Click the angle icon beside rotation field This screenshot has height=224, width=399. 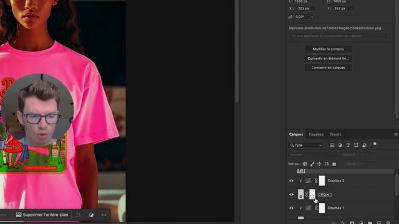[x=291, y=17]
